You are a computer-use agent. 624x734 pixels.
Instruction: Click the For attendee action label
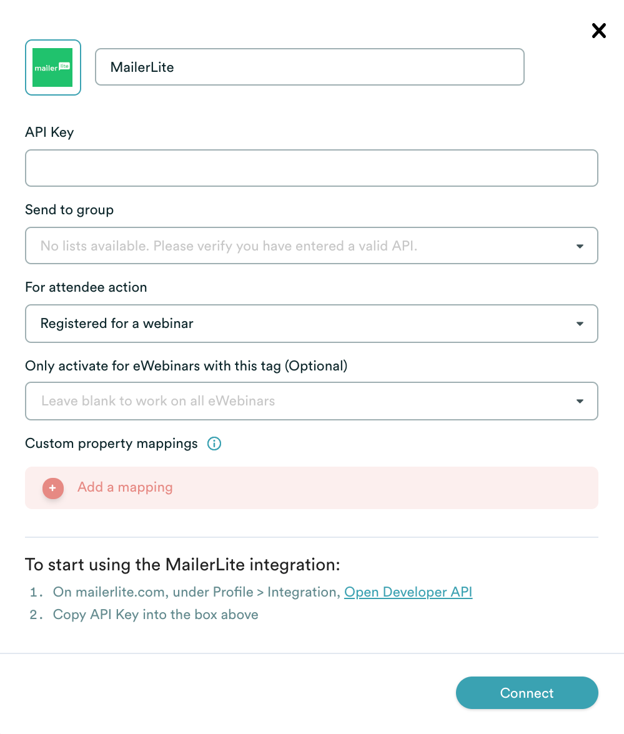[86, 287]
